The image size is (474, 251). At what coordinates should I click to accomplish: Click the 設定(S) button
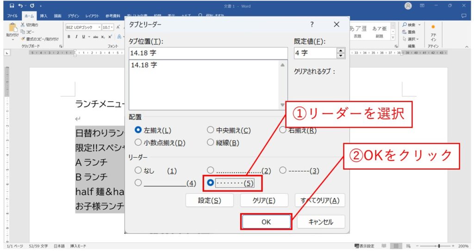point(210,200)
